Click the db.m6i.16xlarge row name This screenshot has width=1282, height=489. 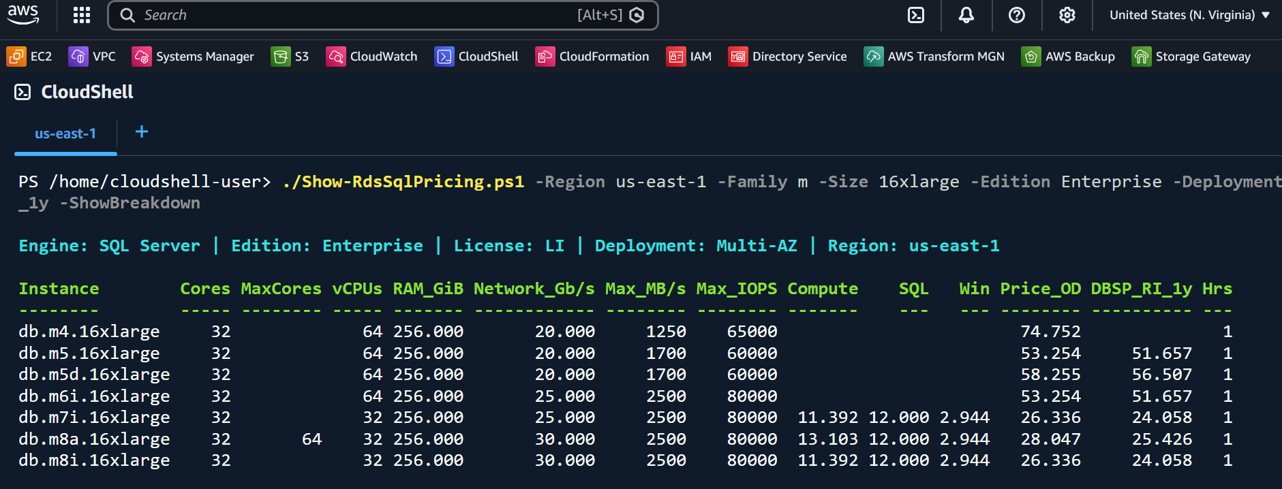[94, 396]
